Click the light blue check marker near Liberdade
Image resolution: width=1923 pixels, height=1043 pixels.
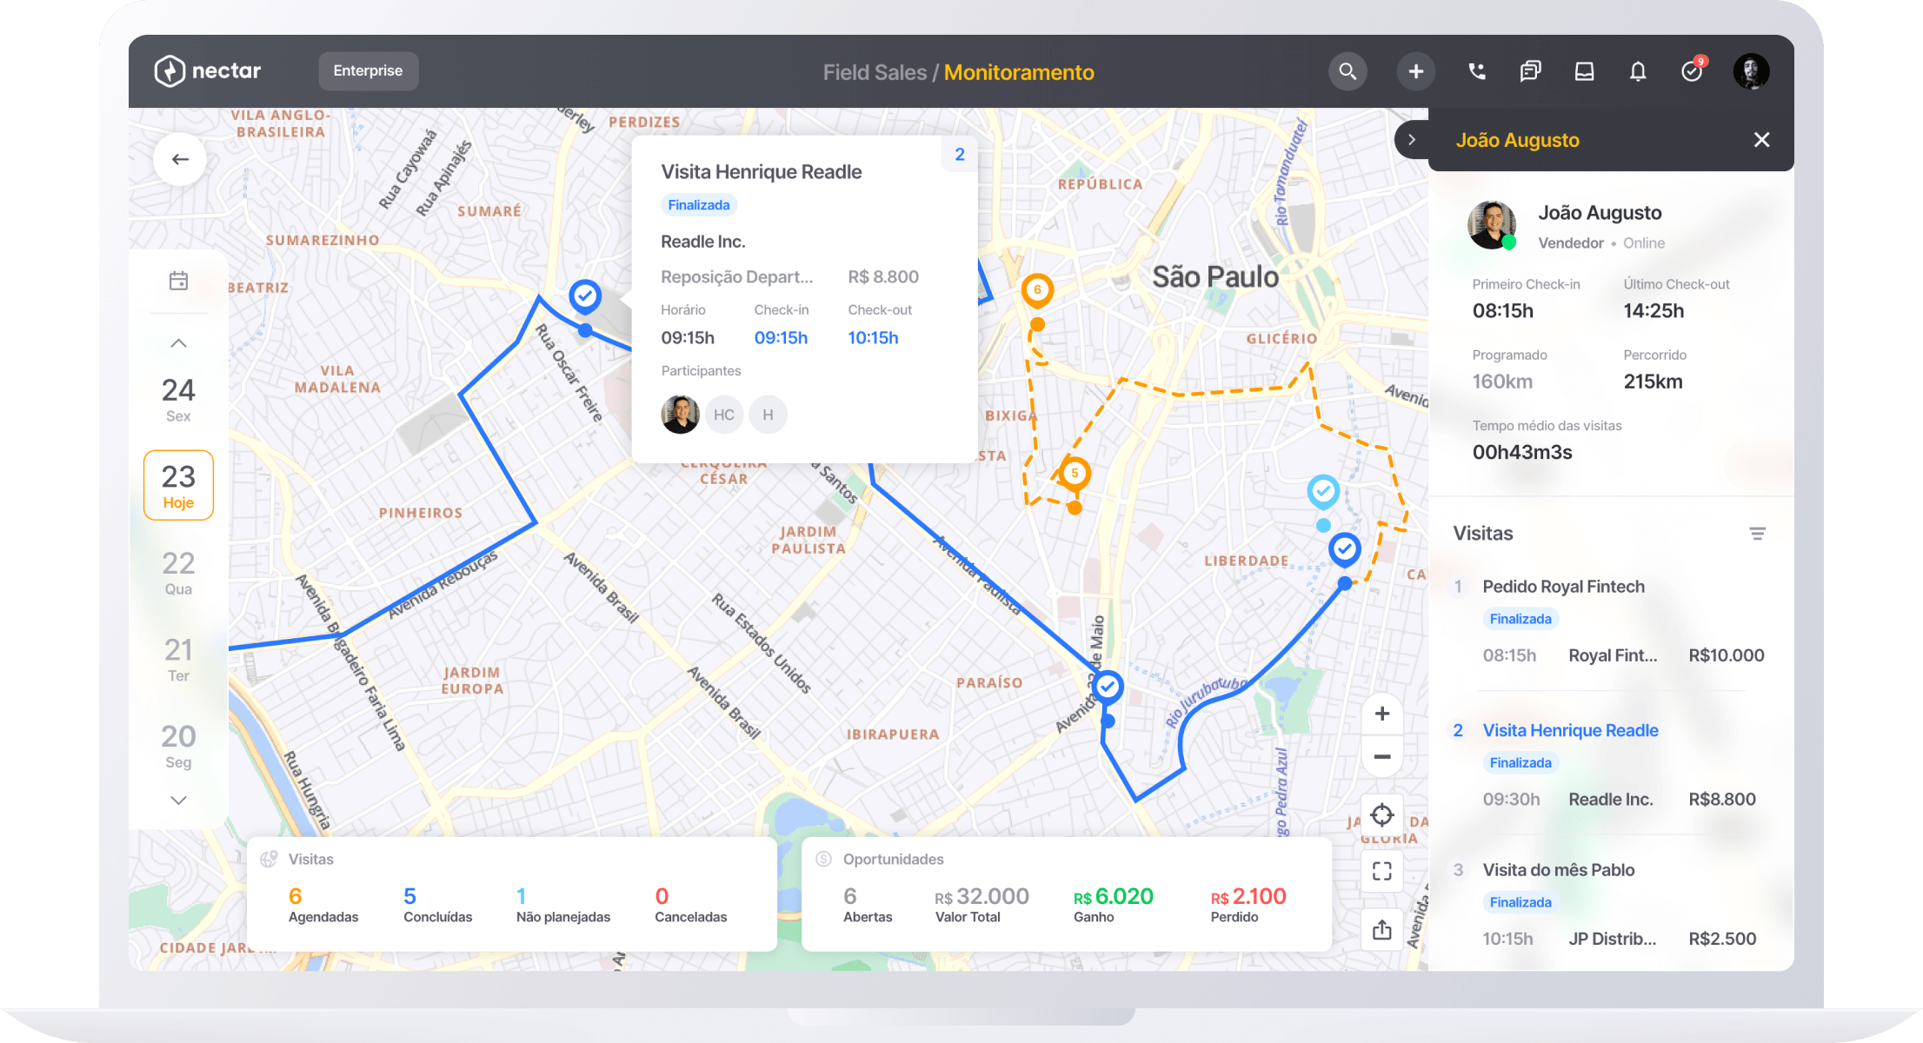(x=1323, y=492)
